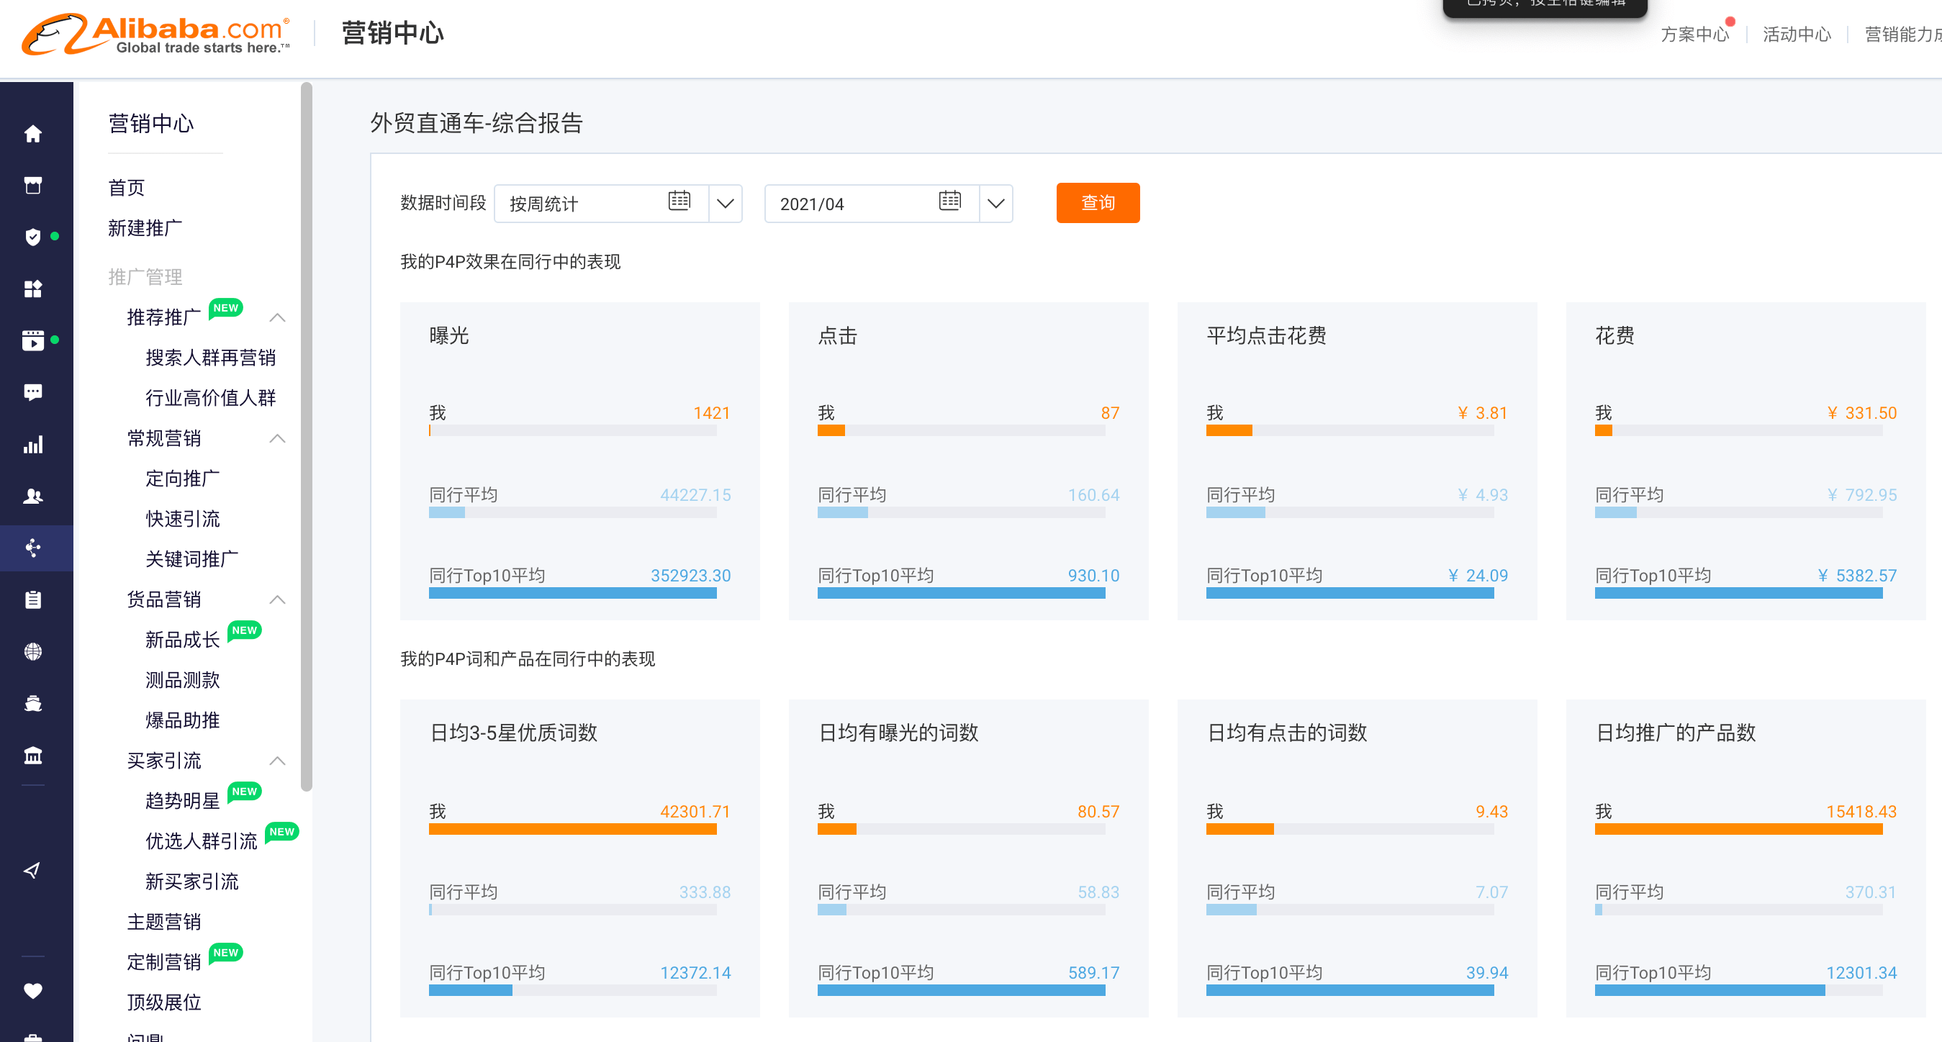Click the heart icon in sidebar
Screen dimensions: 1942x1042
[32, 991]
